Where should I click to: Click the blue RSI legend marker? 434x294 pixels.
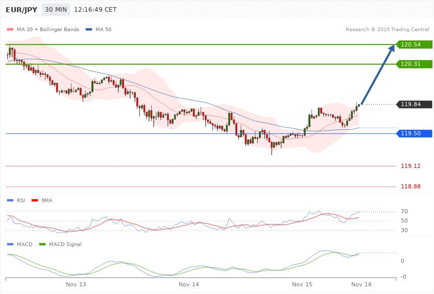pyautogui.click(x=10, y=200)
